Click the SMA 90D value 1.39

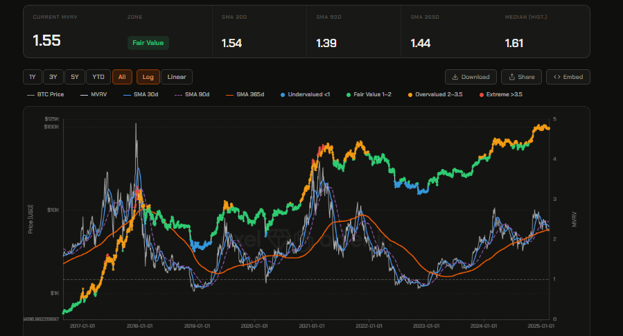coord(326,43)
